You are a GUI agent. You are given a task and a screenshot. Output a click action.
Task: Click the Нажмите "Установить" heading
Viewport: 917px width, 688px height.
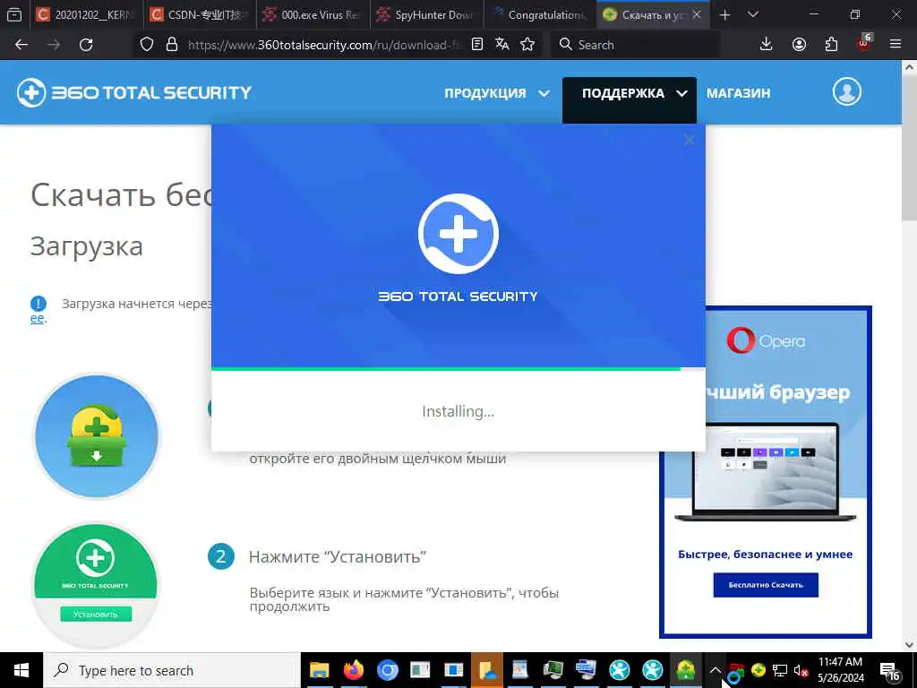point(338,556)
